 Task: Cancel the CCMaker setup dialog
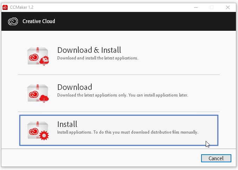coord(216,158)
